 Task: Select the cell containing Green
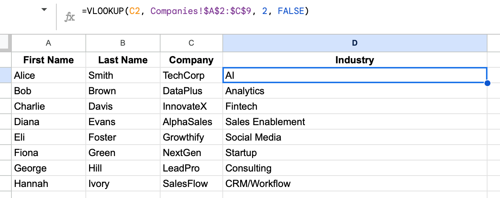[x=123, y=153]
